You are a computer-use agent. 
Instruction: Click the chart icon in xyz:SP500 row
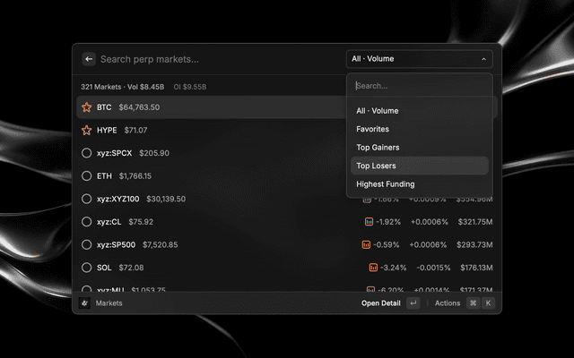pos(366,244)
